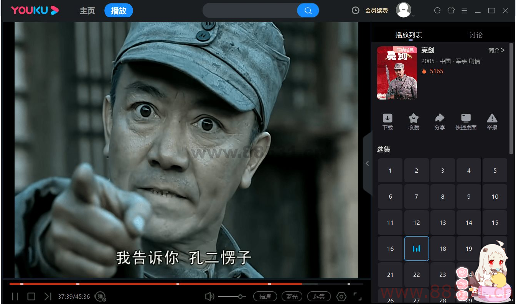Click the volume slider track
516x304 pixels.
232,297
